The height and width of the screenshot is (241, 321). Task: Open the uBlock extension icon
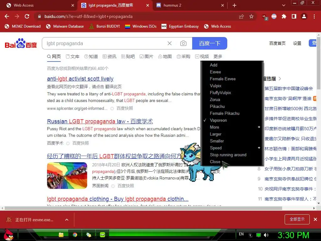pyautogui.click(x=265, y=17)
